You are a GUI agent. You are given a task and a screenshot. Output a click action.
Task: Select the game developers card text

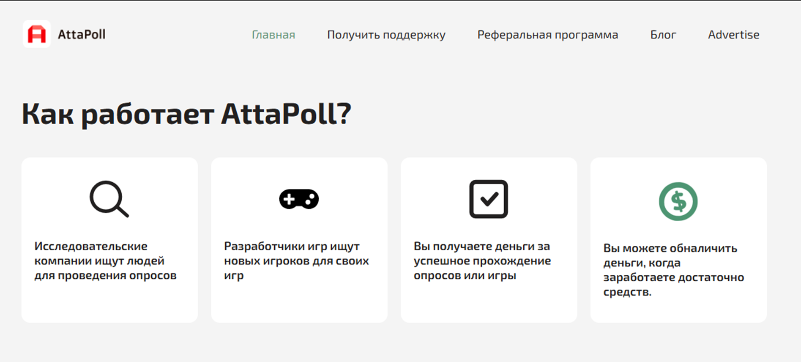tap(296, 261)
